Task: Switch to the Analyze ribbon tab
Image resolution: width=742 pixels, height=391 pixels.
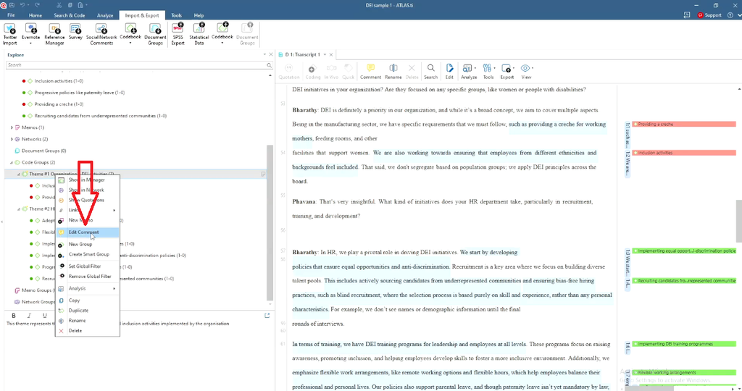Action: 105,15
